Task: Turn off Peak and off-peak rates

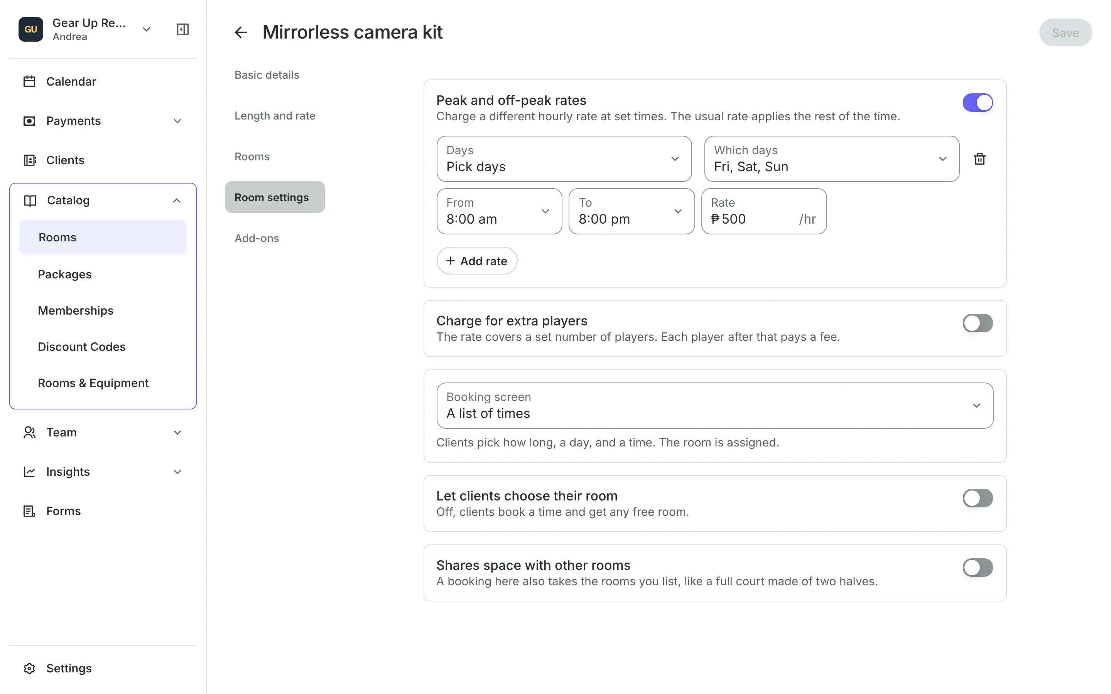Action: pos(978,103)
